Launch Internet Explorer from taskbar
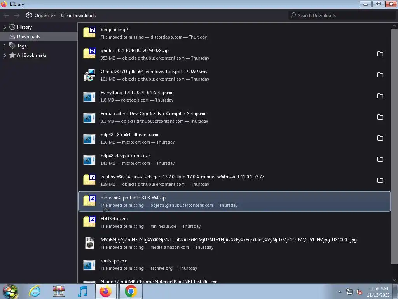 (35, 291)
